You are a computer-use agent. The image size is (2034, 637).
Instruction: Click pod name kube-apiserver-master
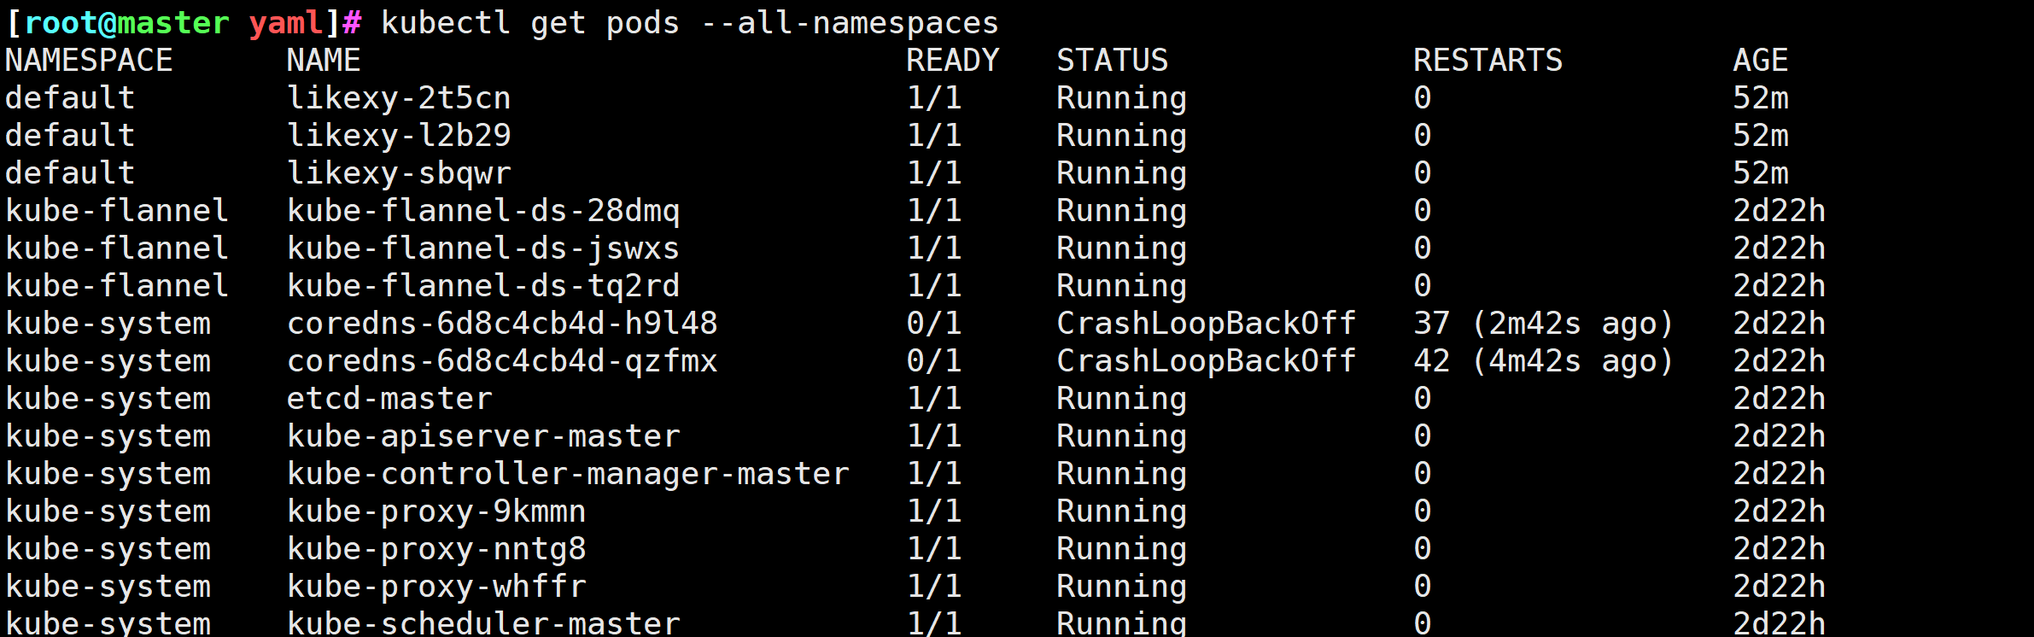483,436
